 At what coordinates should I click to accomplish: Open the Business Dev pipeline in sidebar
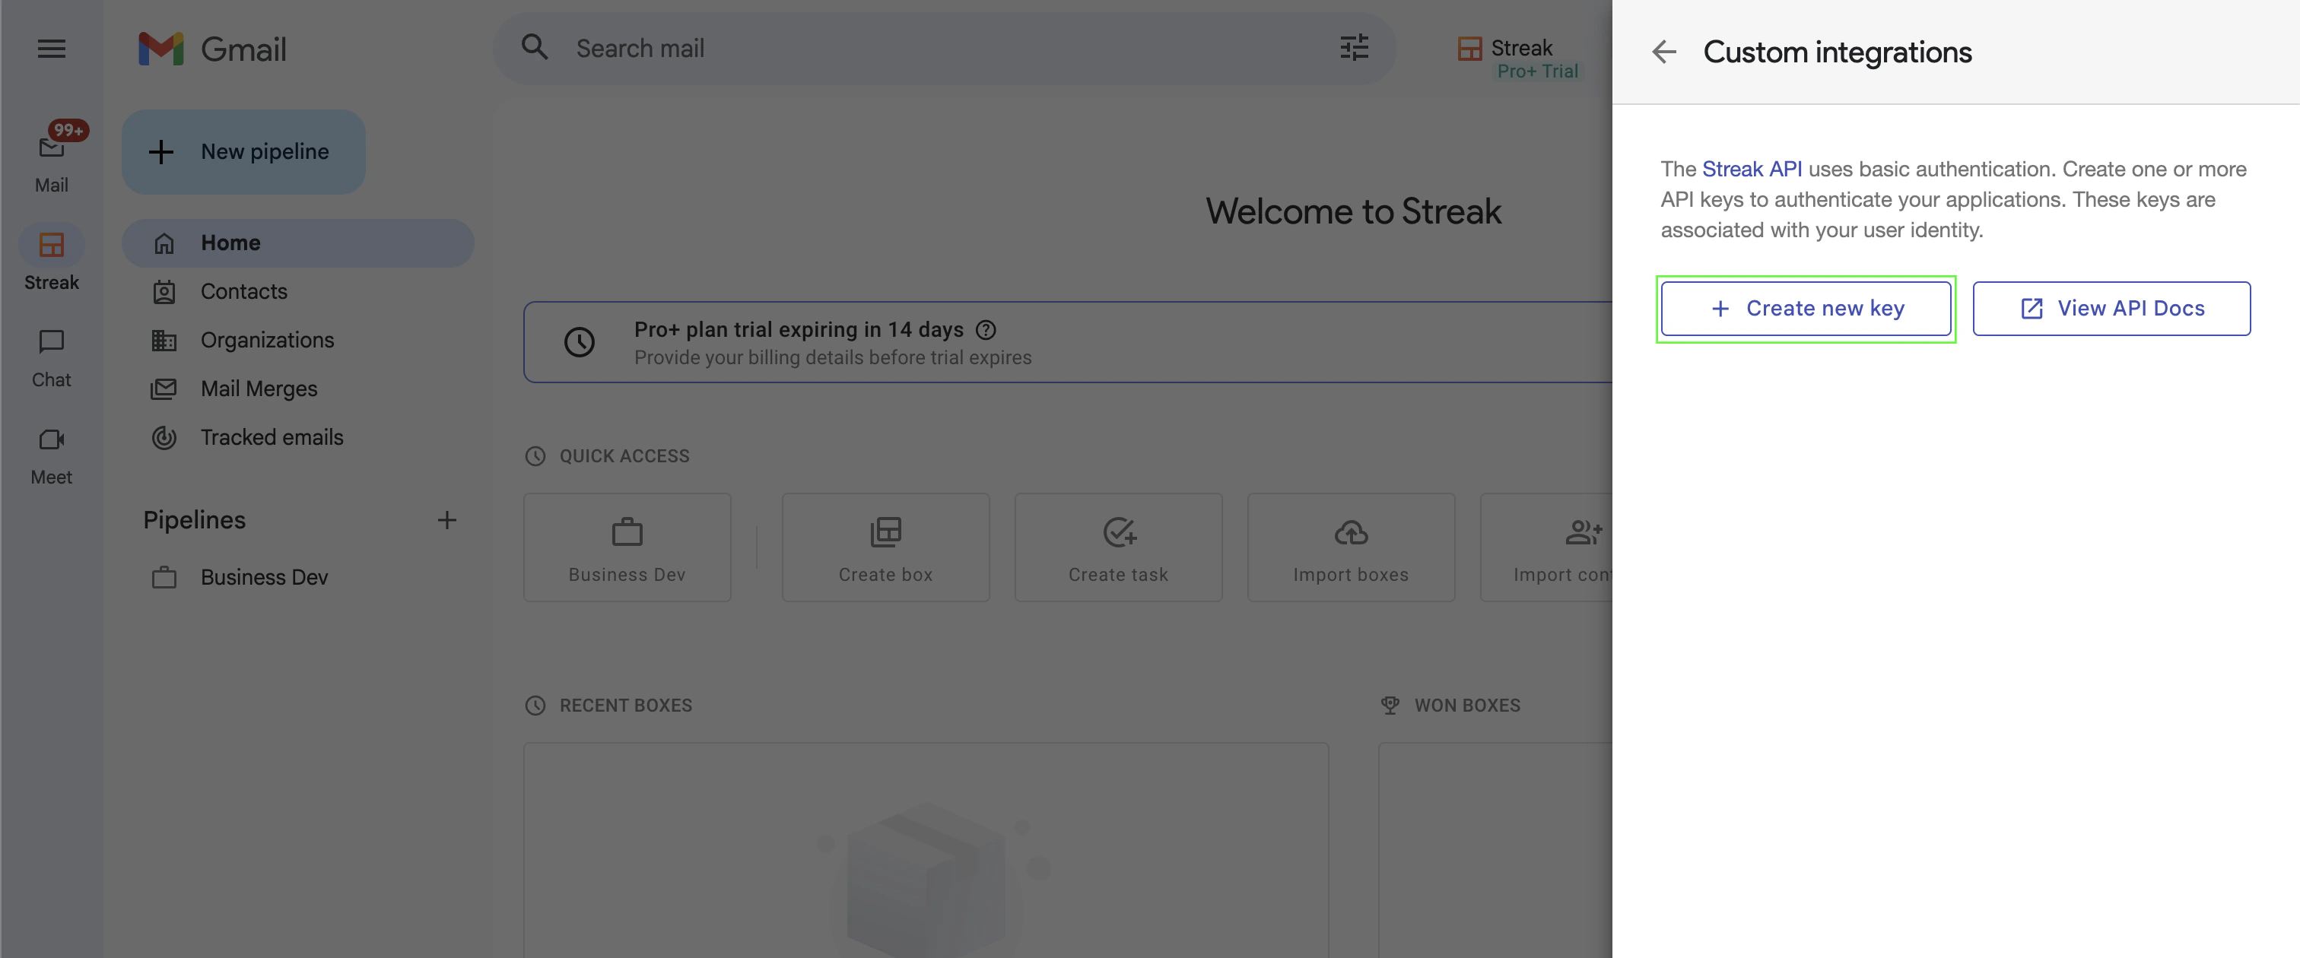[264, 578]
